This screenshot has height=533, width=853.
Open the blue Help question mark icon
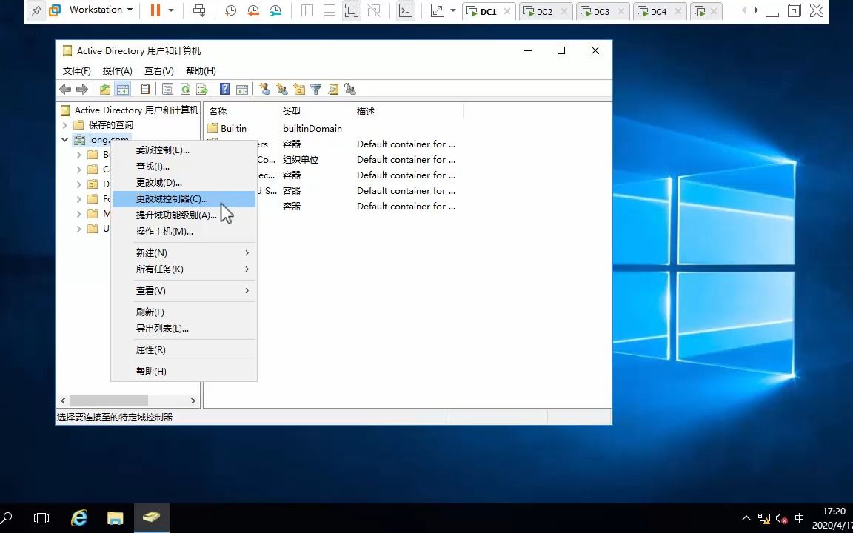click(224, 89)
